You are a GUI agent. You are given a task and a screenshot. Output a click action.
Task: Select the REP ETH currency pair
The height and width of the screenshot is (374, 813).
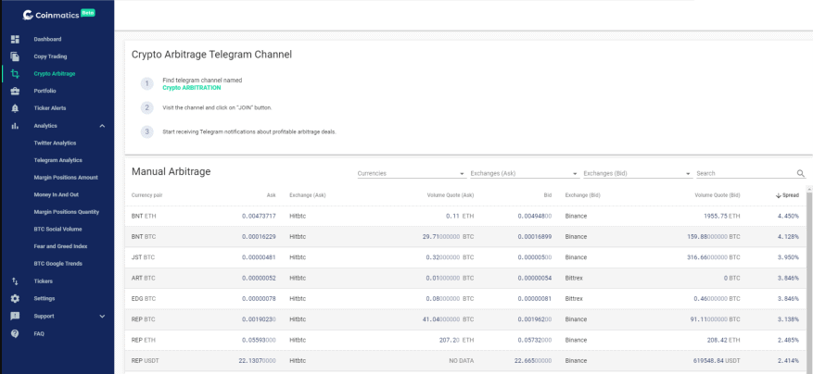[x=144, y=341]
